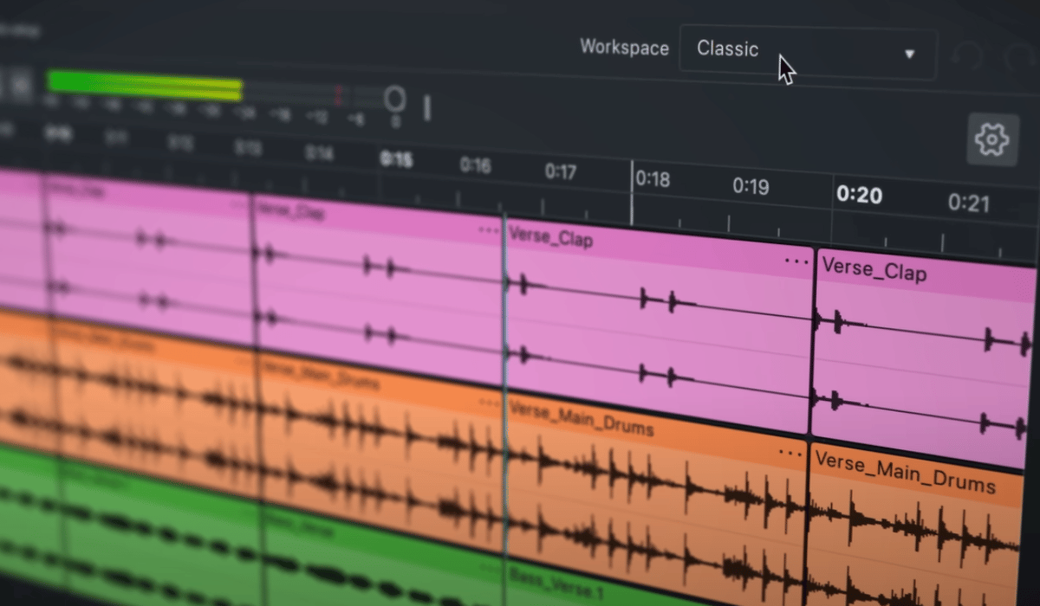Open the ellipsis menu on the rightmost Verse_Clap clip

click(795, 259)
